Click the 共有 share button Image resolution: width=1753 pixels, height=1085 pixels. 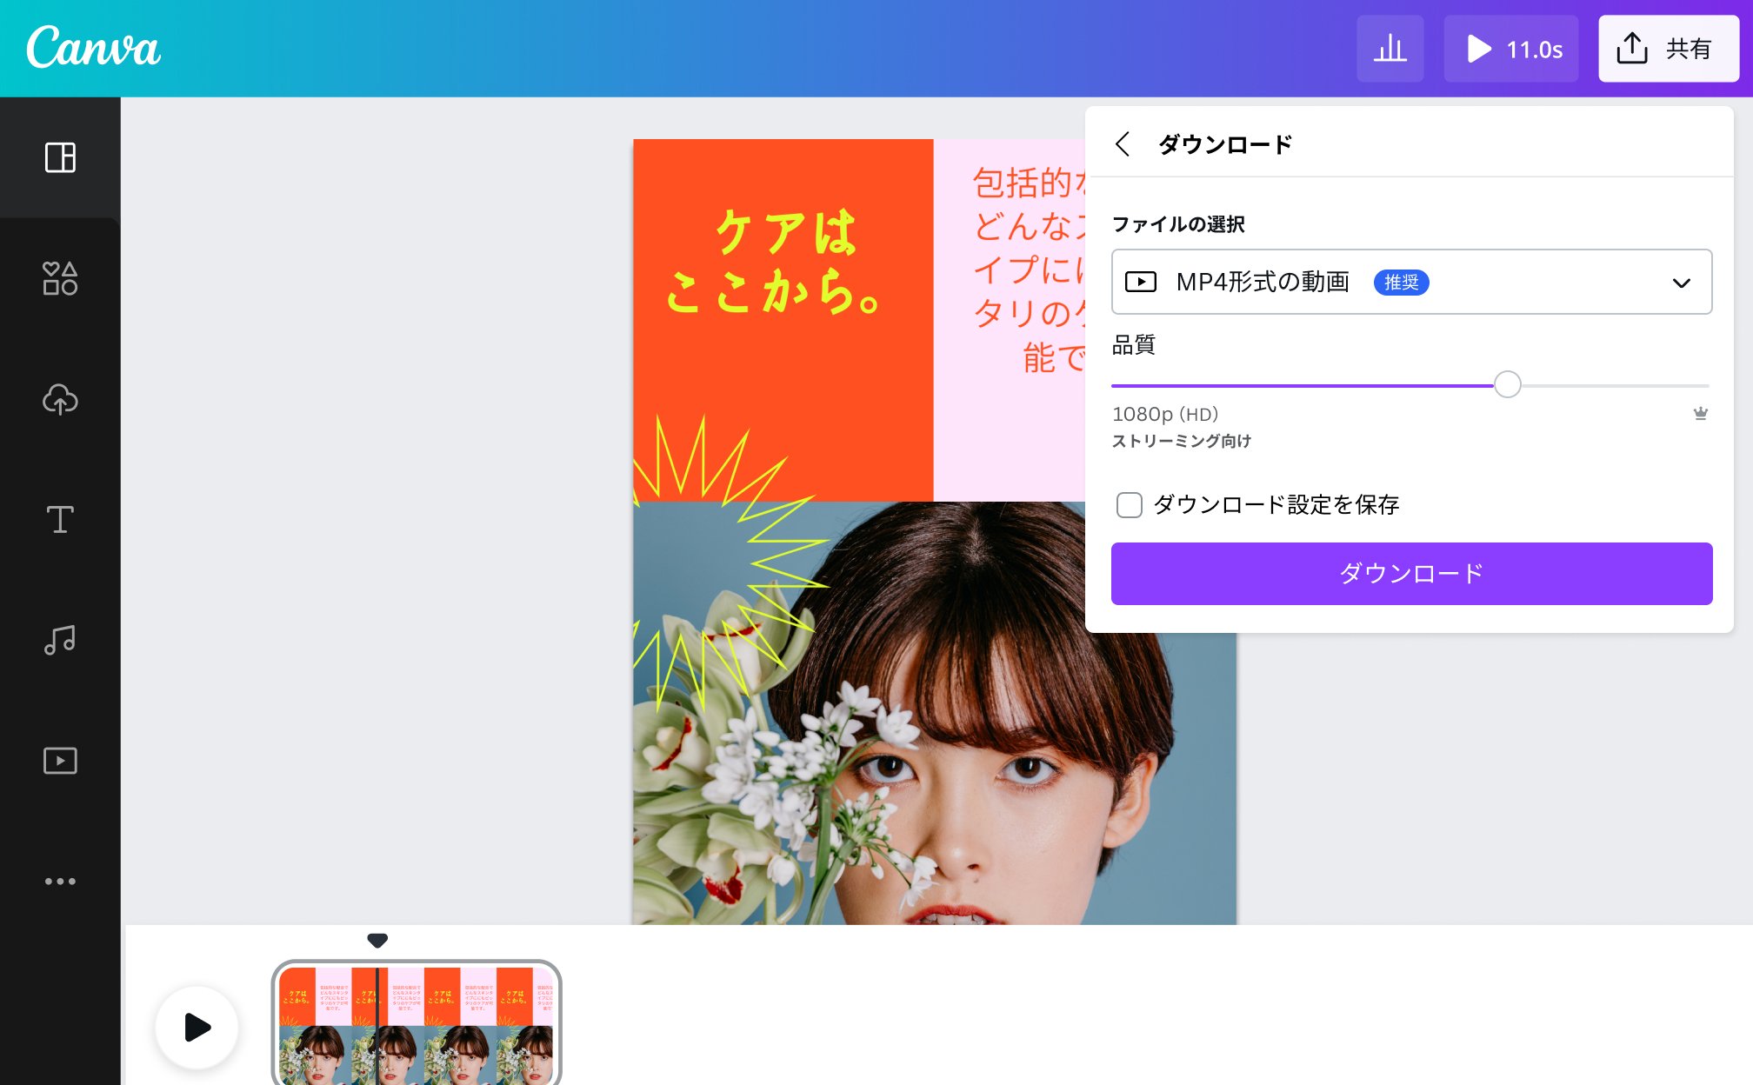point(1668,49)
